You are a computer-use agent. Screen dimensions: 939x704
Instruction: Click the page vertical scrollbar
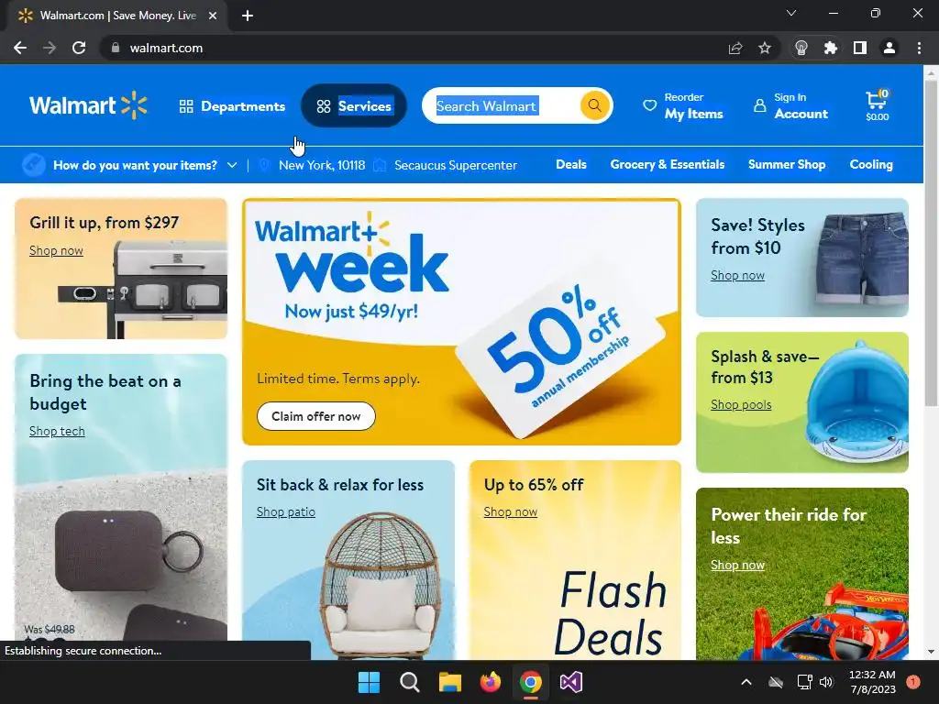coord(931,242)
